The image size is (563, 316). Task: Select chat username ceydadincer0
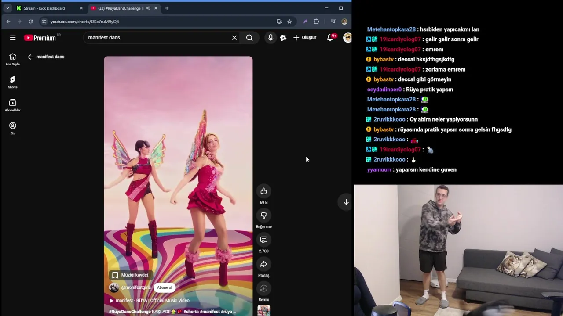pos(384,90)
